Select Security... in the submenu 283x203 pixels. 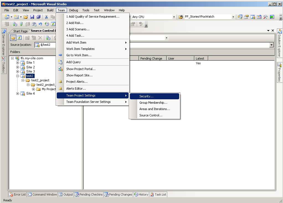click(155, 96)
